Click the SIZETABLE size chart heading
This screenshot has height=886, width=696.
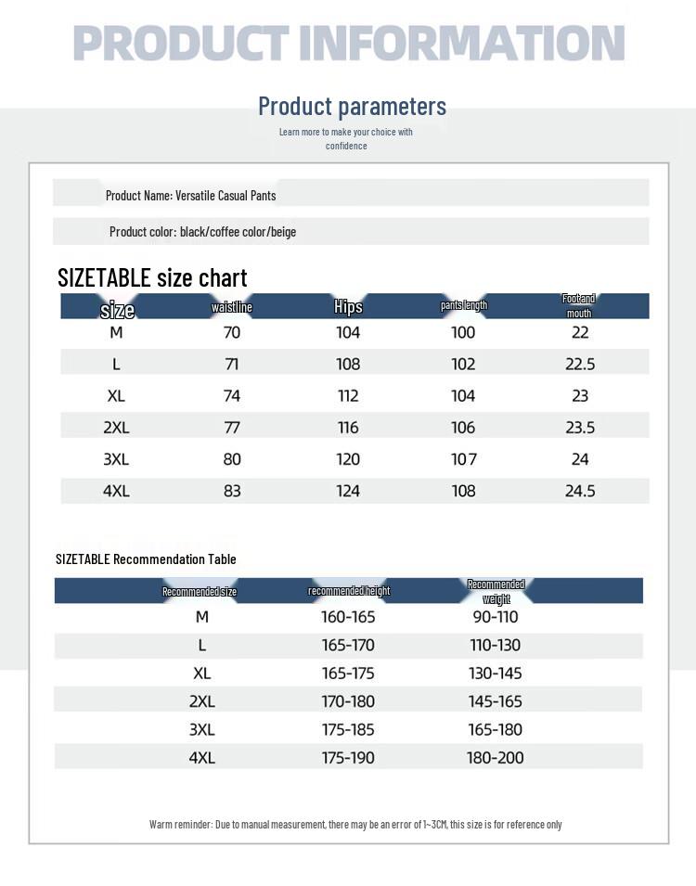pyautogui.click(x=152, y=277)
